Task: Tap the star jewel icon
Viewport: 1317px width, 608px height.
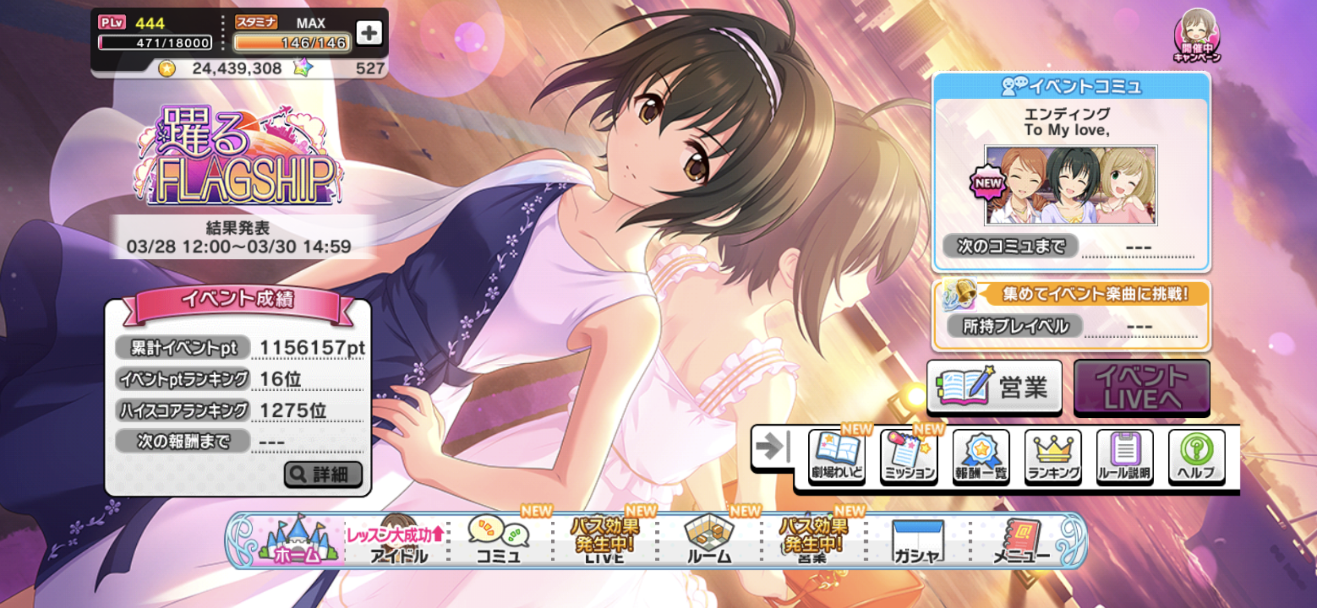Action: (304, 68)
